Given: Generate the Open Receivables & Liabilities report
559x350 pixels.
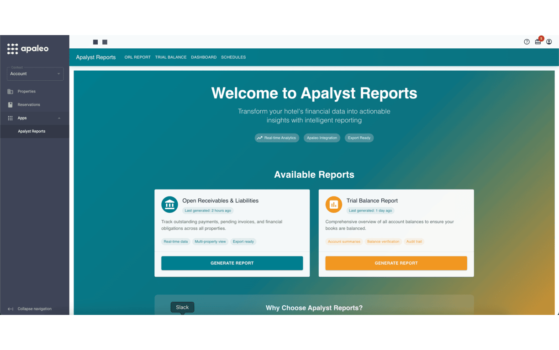Looking at the screenshot, I should pyautogui.click(x=232, y=263).
